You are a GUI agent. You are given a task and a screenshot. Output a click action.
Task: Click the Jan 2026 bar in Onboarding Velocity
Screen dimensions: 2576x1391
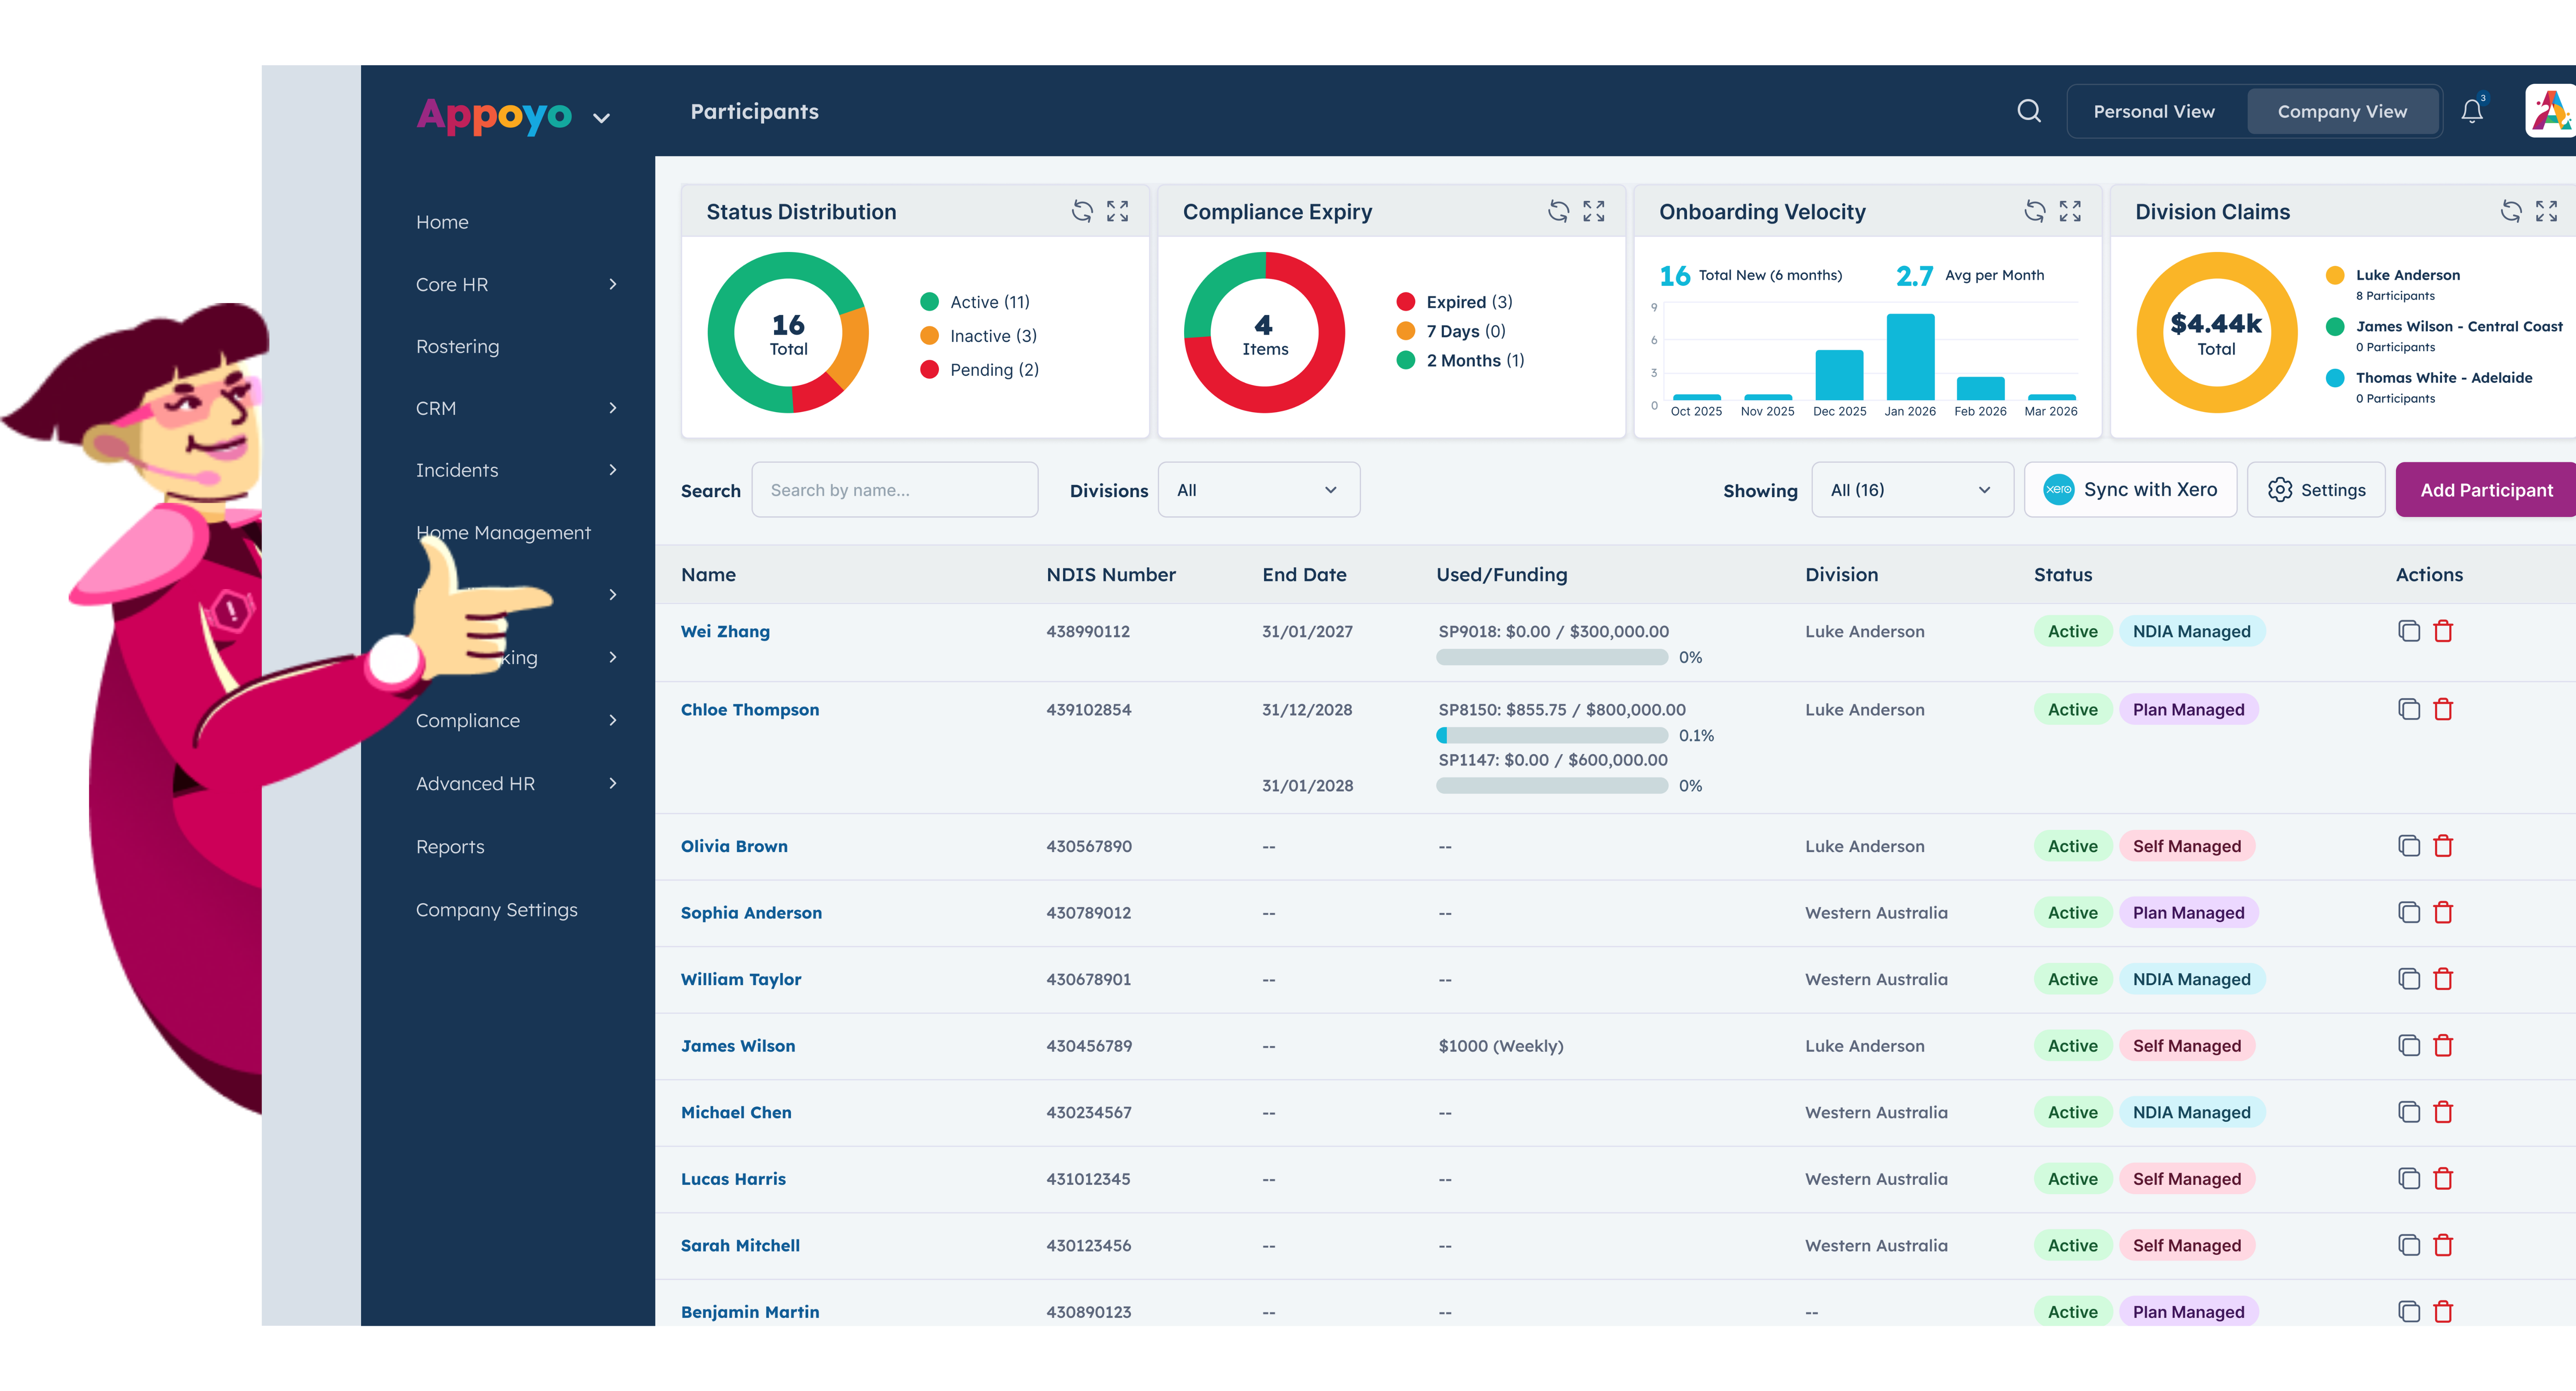1910,357
